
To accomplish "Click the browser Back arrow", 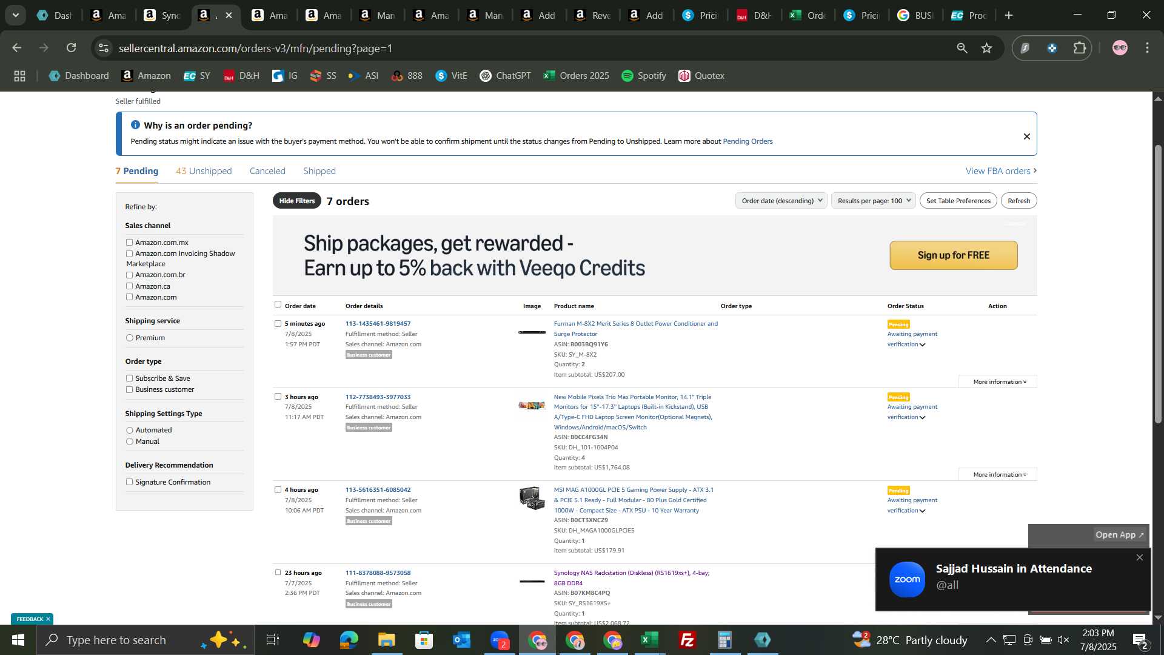I will (x=17, y=48).
